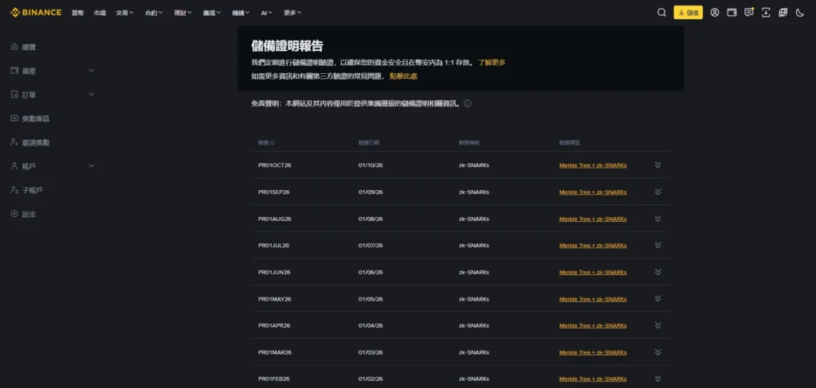Expand the PR01SEP26 row details
Image resolution: width=816 pixels, height=388 pixels.
tap(657, 192)
